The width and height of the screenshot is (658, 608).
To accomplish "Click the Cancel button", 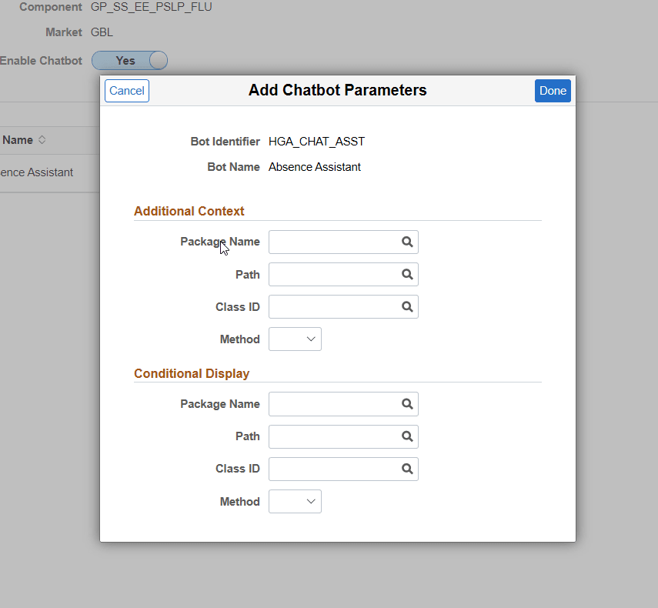I will [x=126, y=90].
